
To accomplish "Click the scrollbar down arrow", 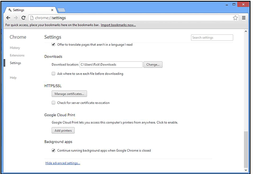I will point(246,170).
